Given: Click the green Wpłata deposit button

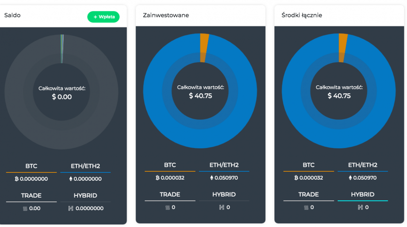Looking at the screenshot, I should click(103, 17).
